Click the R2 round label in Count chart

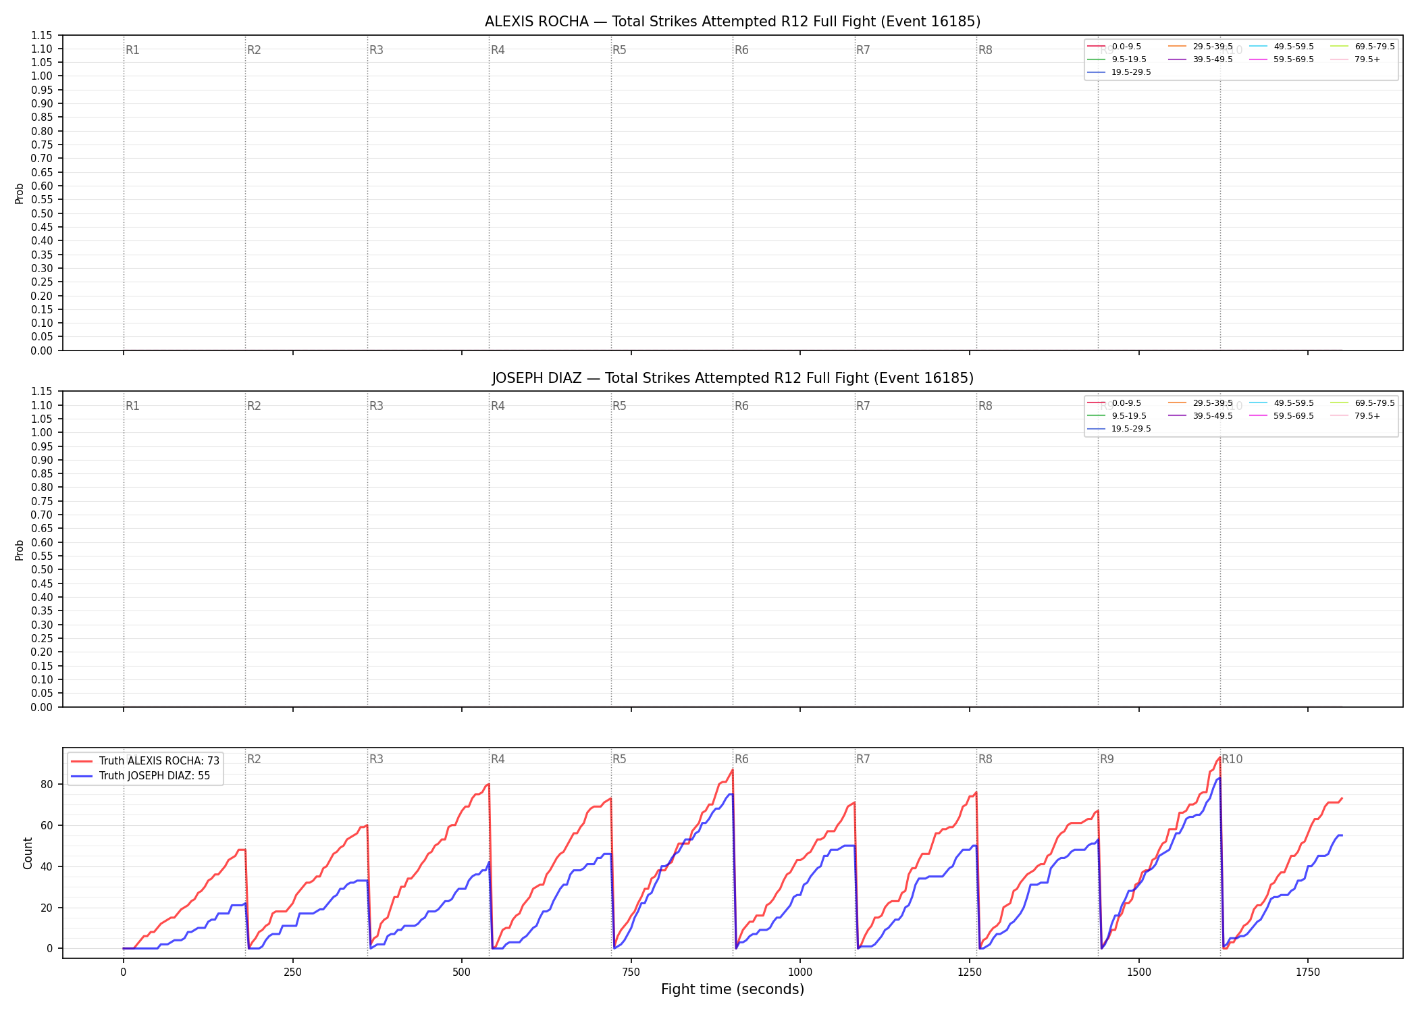(x=254, y=759)
